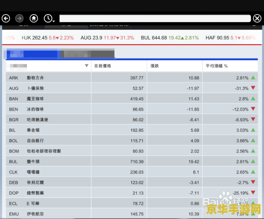Click the HAF 90.95 ticker entry

pos(230,38)
